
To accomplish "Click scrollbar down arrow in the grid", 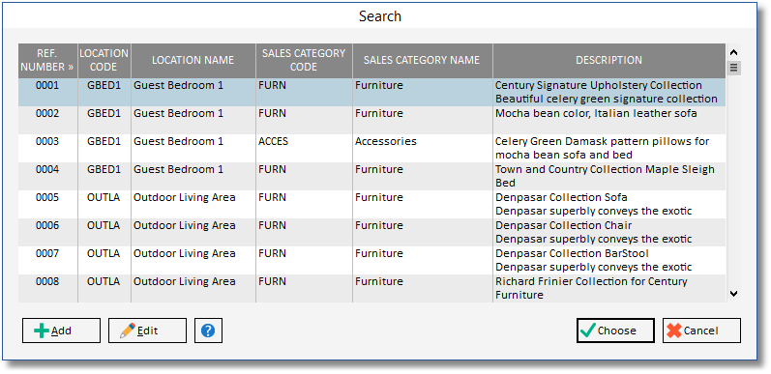I will (733, 294).
